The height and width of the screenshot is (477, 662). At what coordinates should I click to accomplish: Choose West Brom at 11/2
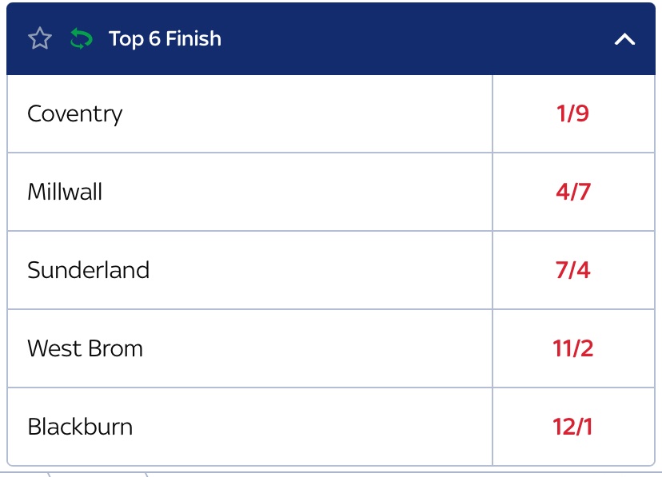click(572, 348)
